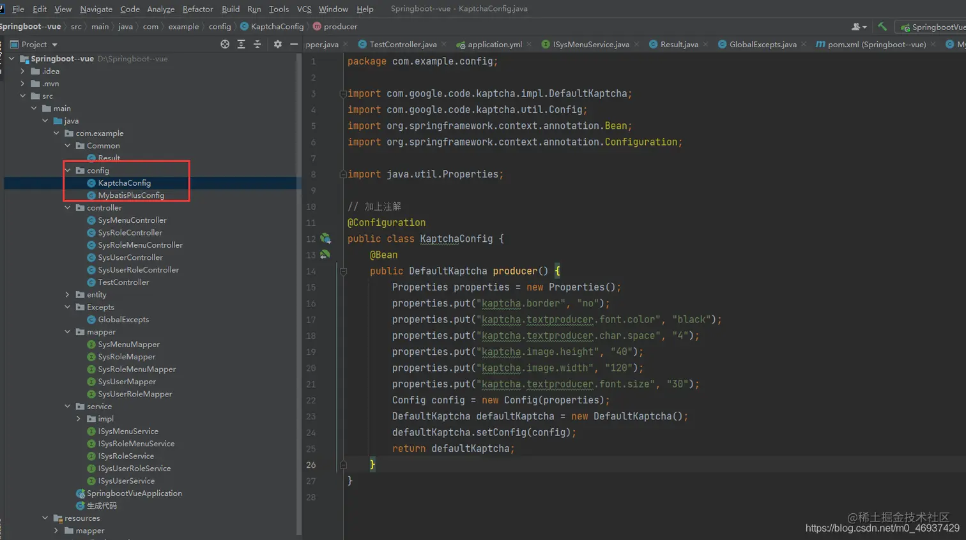Open the File menu
966x540 pixels.
coord(18,9)
